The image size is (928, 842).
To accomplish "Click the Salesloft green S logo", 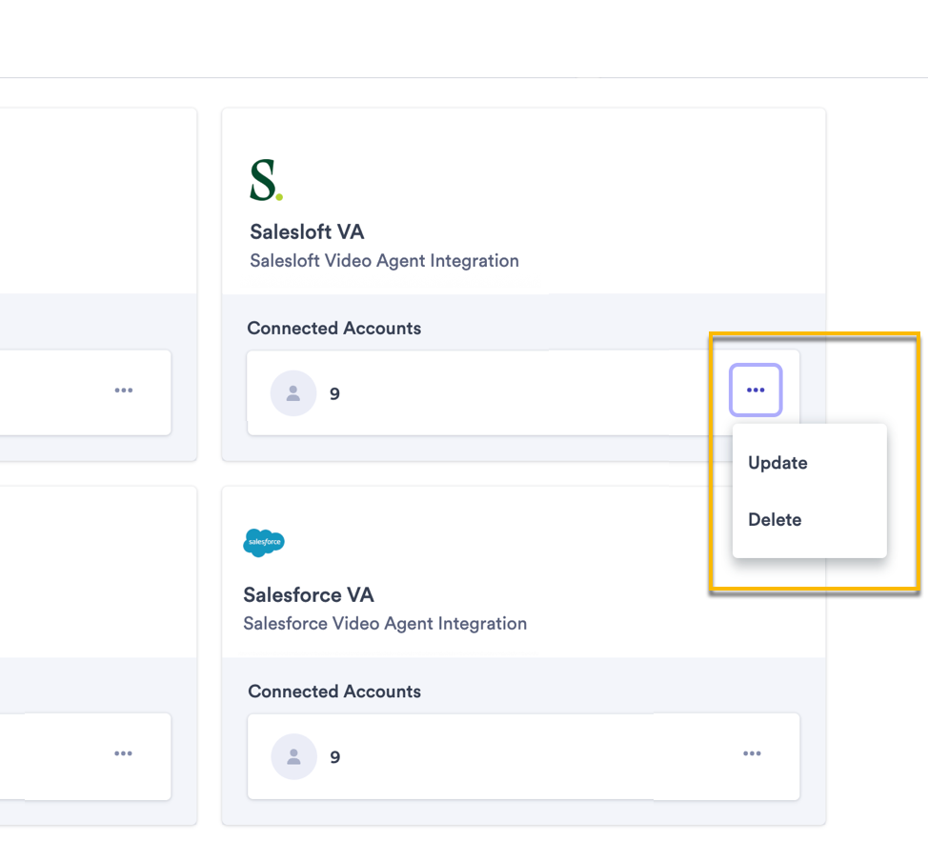I will [266, 180].
